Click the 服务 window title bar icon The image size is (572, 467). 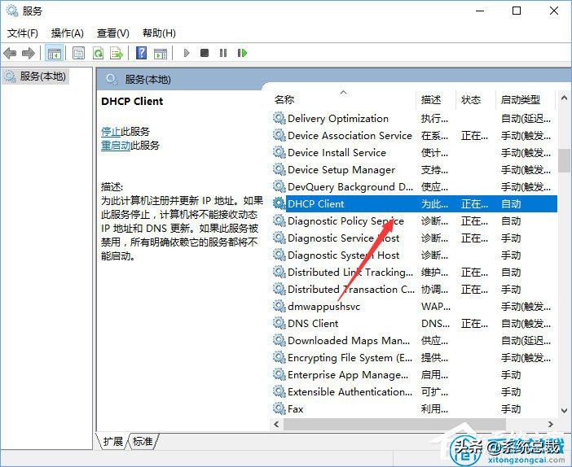pyautogui.click(x=12, y=11)
